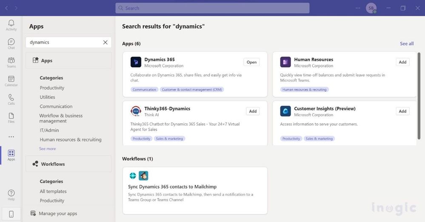
Task: Select Workflow & business management category
Action: tap(61, 118)
